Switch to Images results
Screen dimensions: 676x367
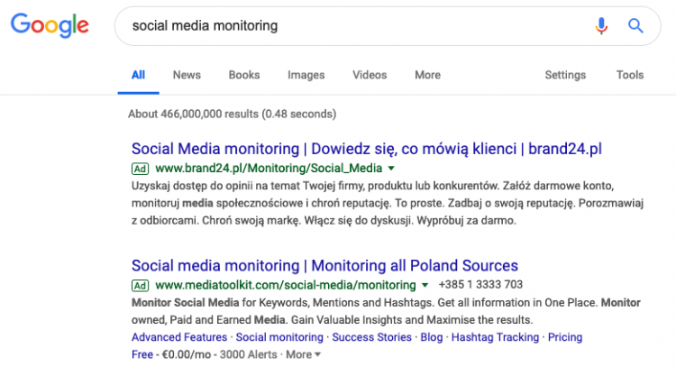pyautogui.click(x=306, y=75)
